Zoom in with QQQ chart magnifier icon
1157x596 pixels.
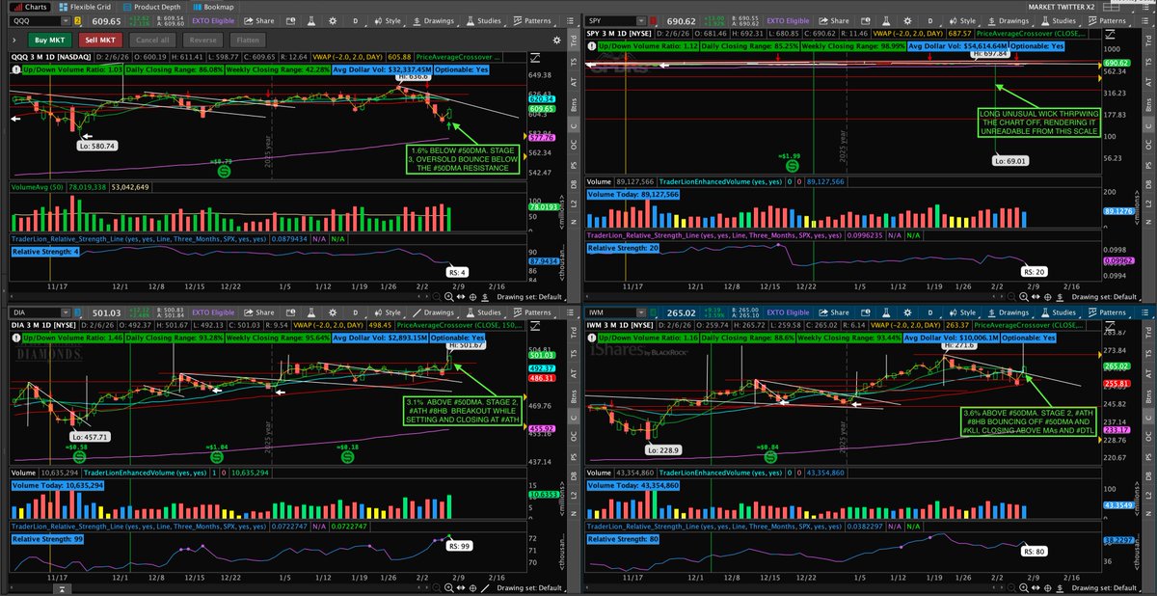pos(449,296)
